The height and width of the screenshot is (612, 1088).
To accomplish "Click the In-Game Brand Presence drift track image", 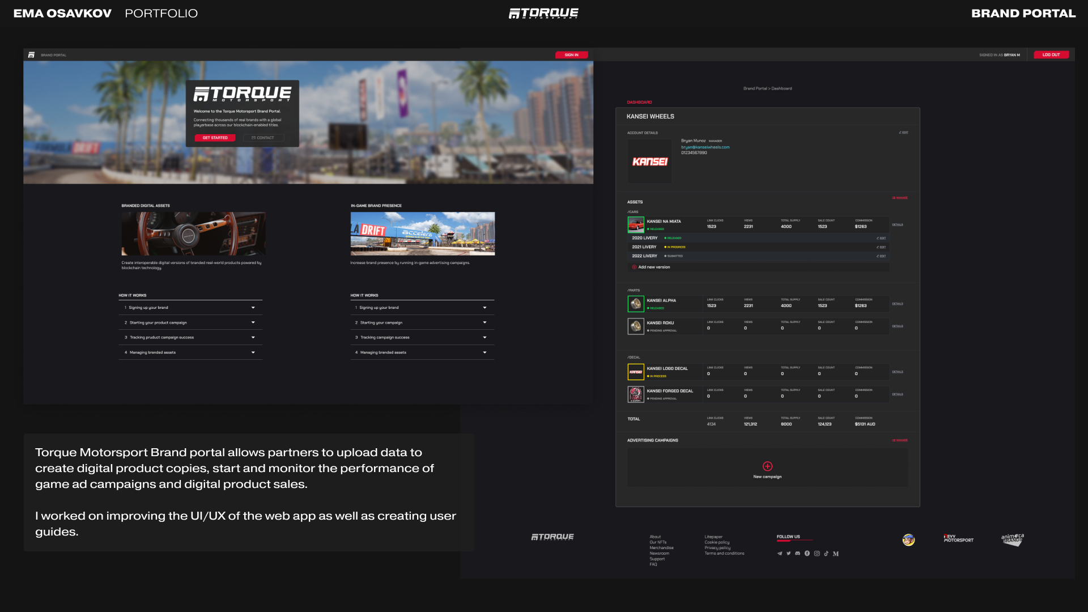I will coord(423,233).
